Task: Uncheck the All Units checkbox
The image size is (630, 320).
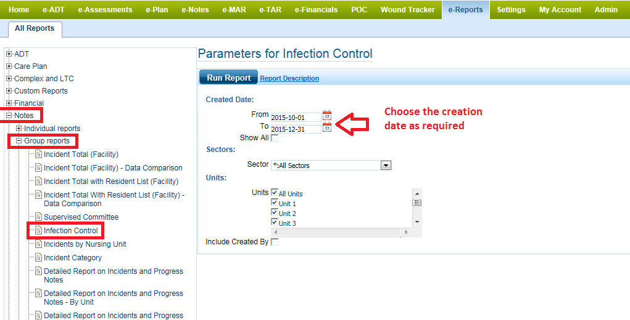Action: (275, 193)
